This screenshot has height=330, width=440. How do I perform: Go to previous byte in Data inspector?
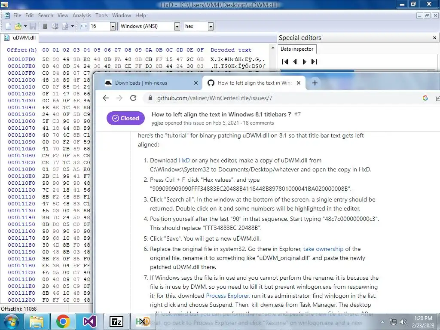tap(295, 62)
